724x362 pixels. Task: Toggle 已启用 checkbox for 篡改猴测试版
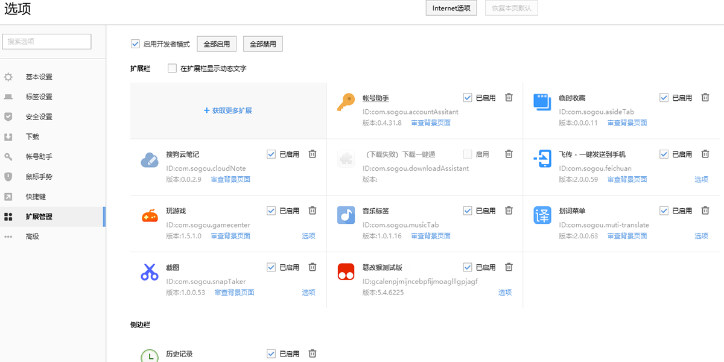(468, 267)
